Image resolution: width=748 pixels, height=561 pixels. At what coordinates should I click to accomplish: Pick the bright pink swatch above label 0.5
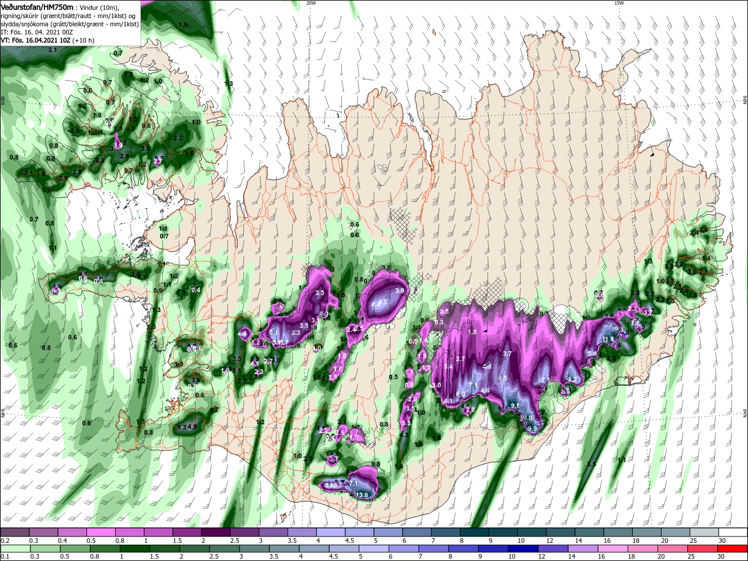click(101, 532)
